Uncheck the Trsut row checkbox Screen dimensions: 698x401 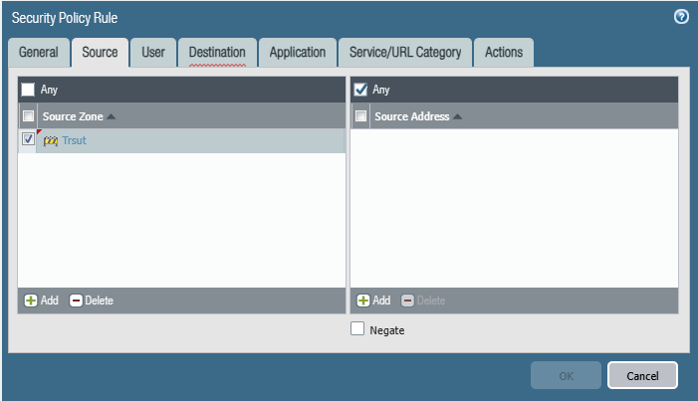pyautogui.click(x=28, y=139)
